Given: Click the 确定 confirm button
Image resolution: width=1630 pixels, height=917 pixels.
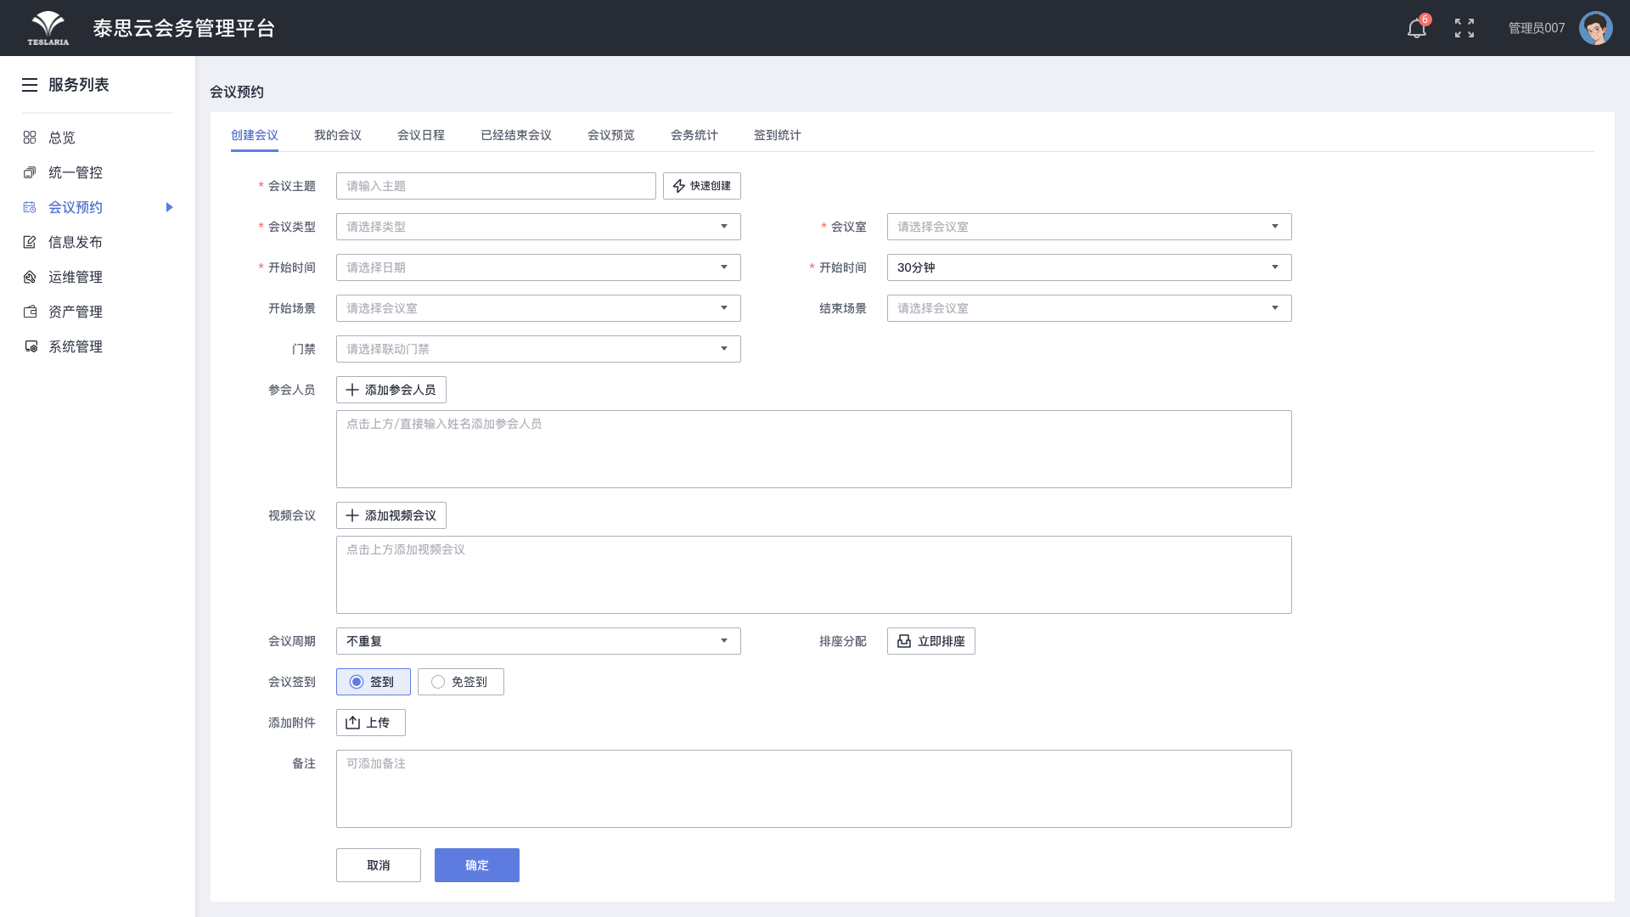Looking at the screenshot, I should pyautogui.click(x=477, y=865).
